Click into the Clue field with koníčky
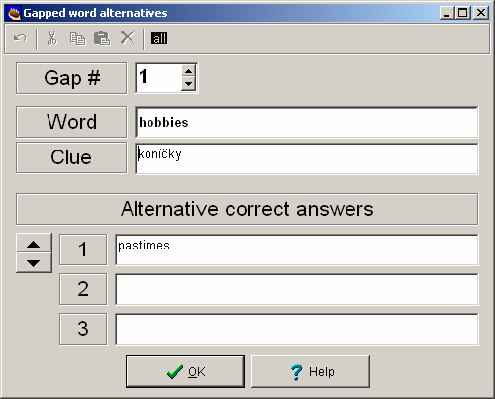495x399 pixels. [x=307, y=158]
